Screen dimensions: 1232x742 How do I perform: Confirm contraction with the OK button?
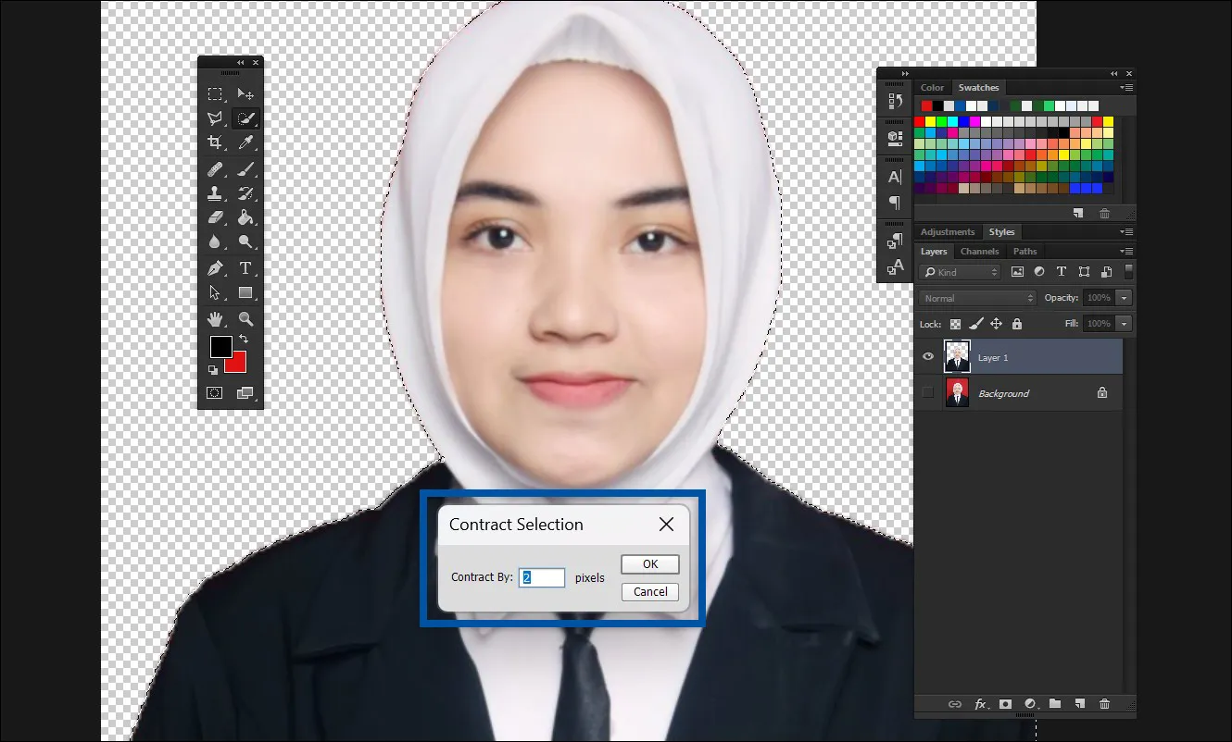[649, 564]
